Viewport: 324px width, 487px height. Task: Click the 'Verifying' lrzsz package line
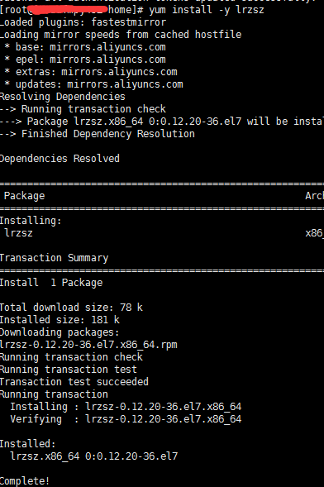(126, 419)
